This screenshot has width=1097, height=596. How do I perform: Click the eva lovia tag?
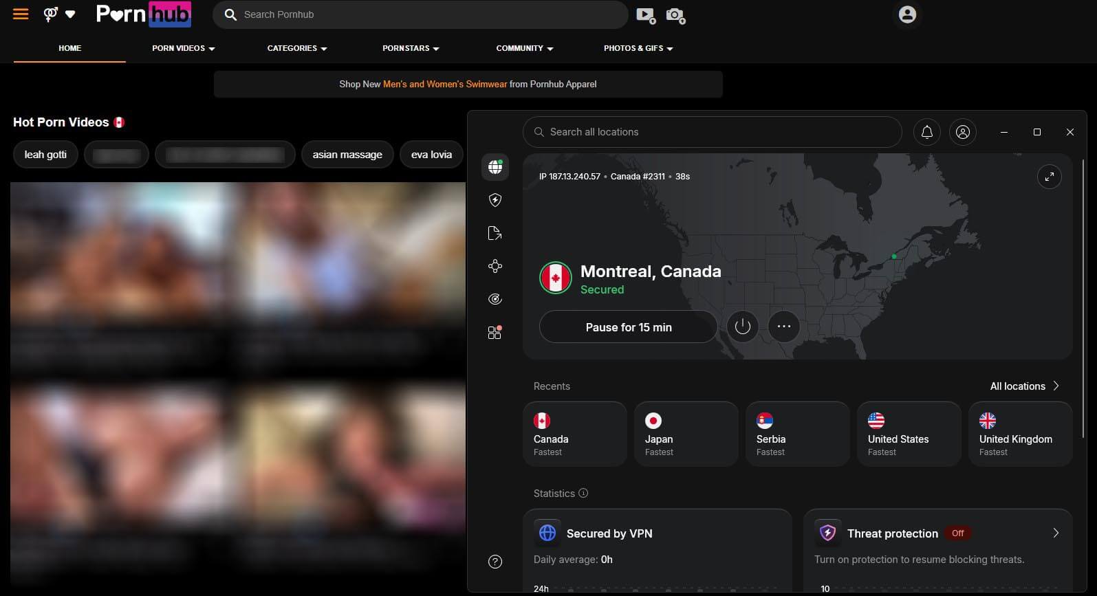pyautogui.click(x=431, y=154)
